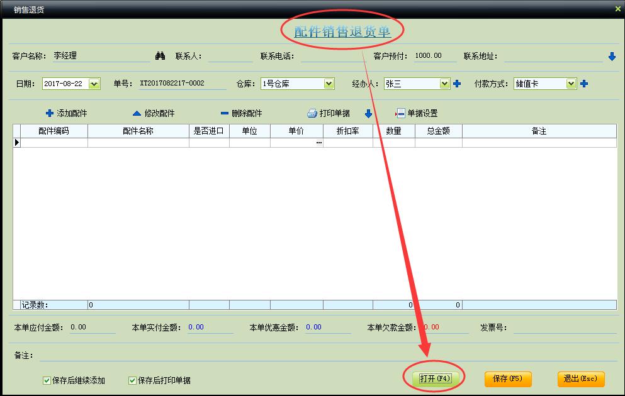Click the 本单实付金额 field
This screenshot has width=625, height=396.
point(210,327)
